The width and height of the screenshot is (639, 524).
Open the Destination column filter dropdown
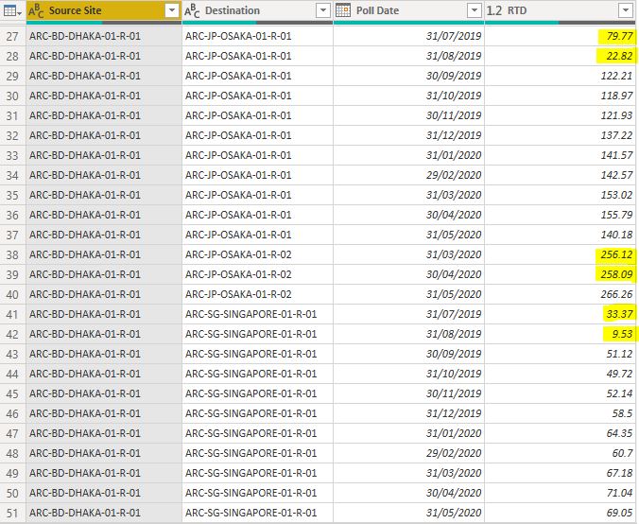tap(322, 10)
